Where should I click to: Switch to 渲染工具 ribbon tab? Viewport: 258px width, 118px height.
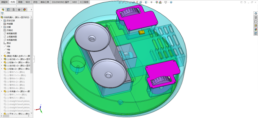tap(45, 2)
